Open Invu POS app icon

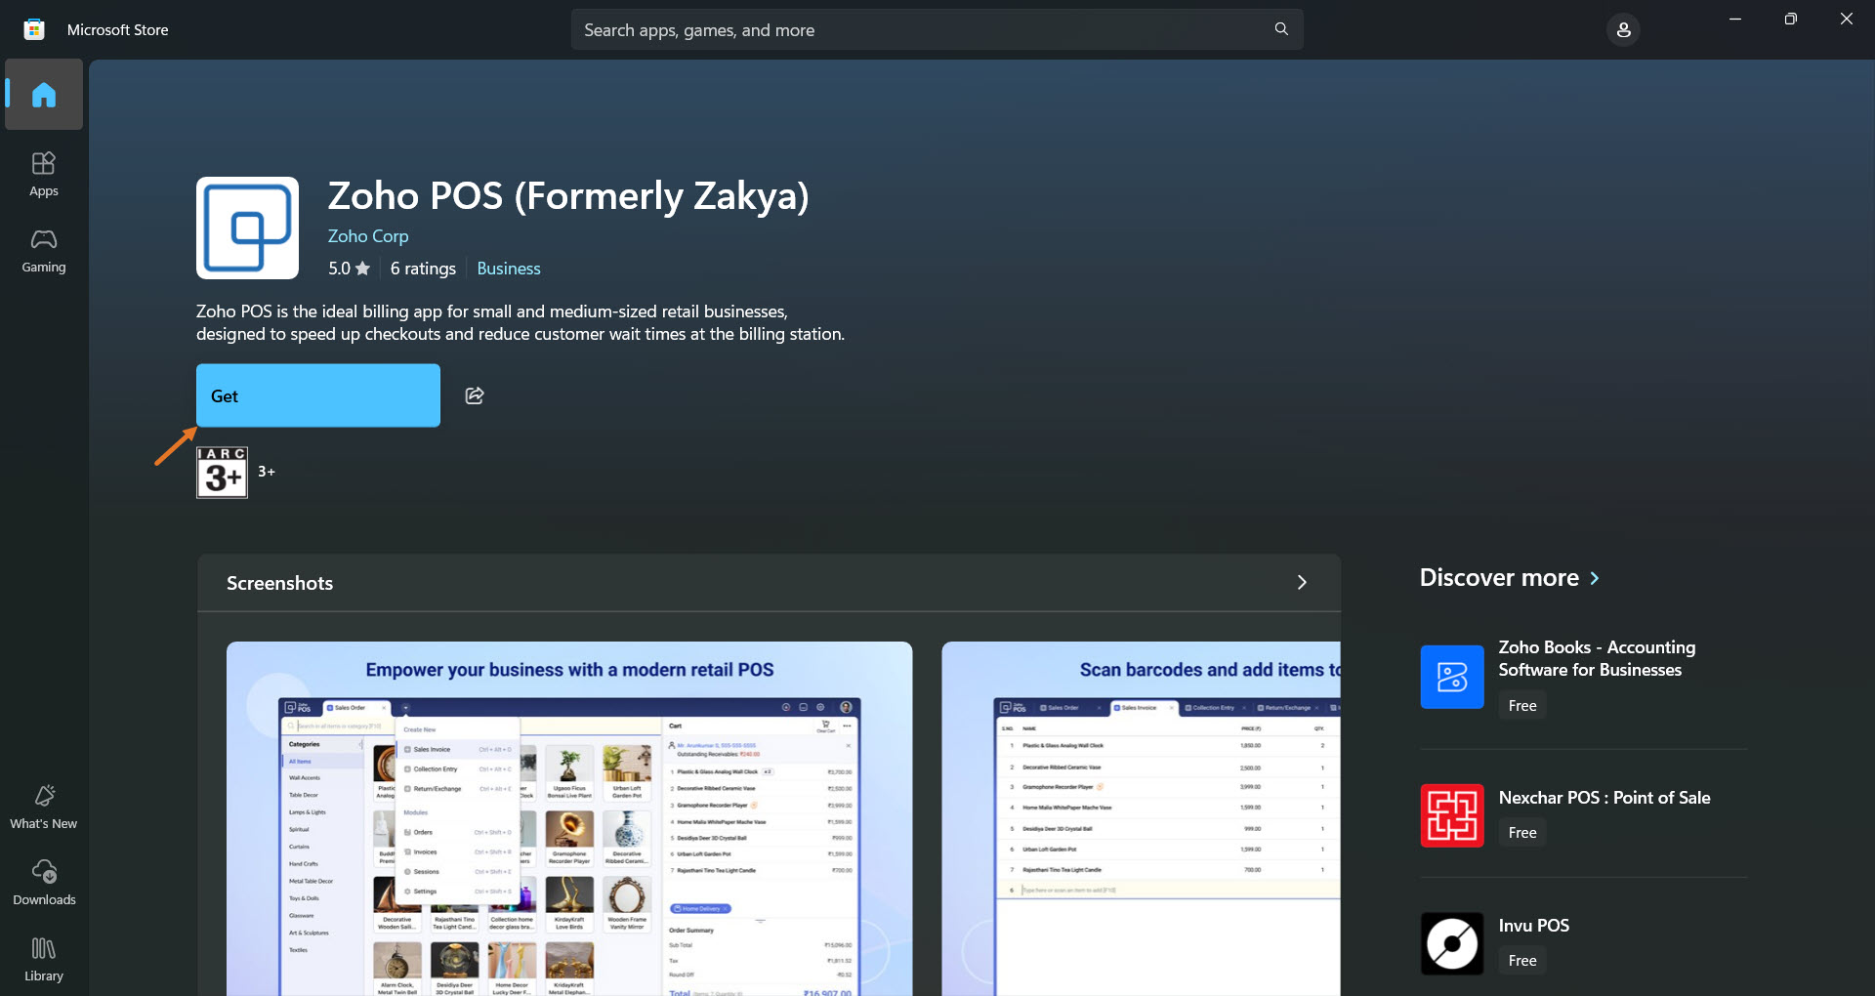tap(1451, 943)
